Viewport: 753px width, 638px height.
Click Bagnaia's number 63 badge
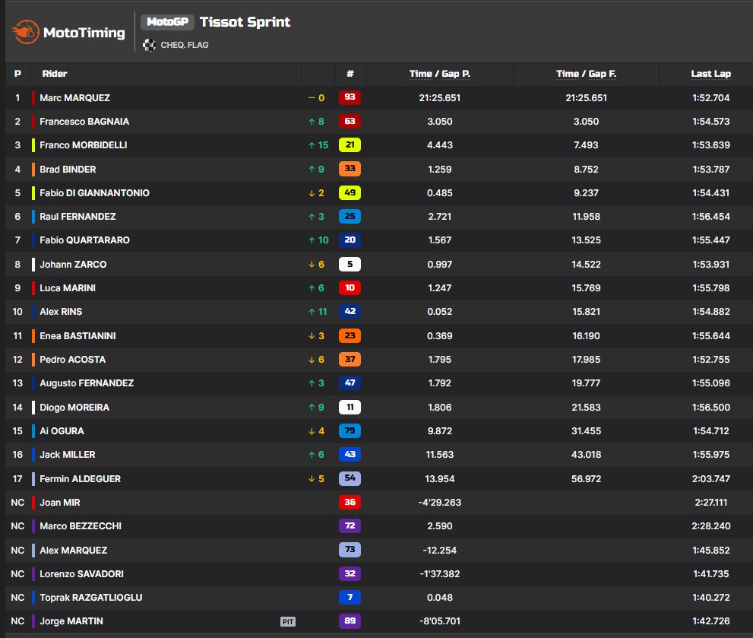pos(350,122)
